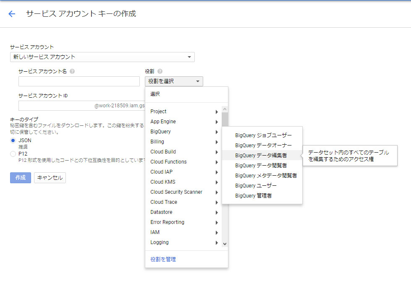The image size is (411, 304).
Task: Click the サービスアカウント名 input field
Action: [79, 81]
